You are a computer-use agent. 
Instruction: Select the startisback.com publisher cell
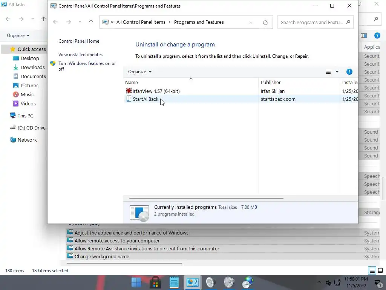point(278,99)
